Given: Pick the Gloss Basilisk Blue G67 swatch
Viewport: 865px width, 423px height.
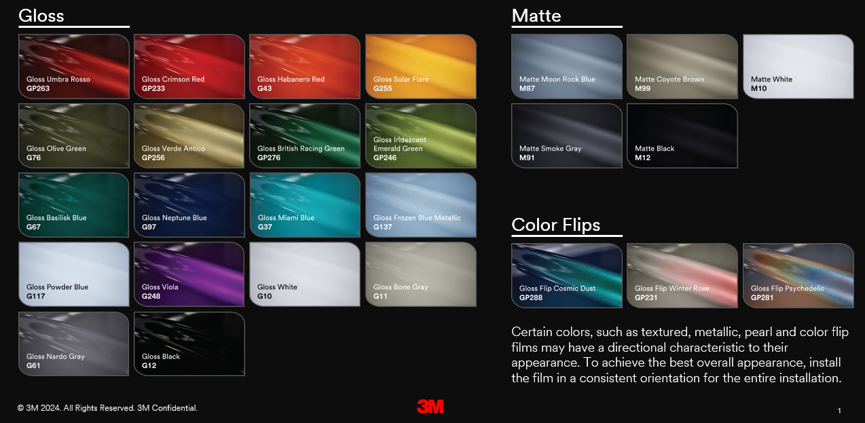Looking at the screenshot, I should (x=73, y=205).
